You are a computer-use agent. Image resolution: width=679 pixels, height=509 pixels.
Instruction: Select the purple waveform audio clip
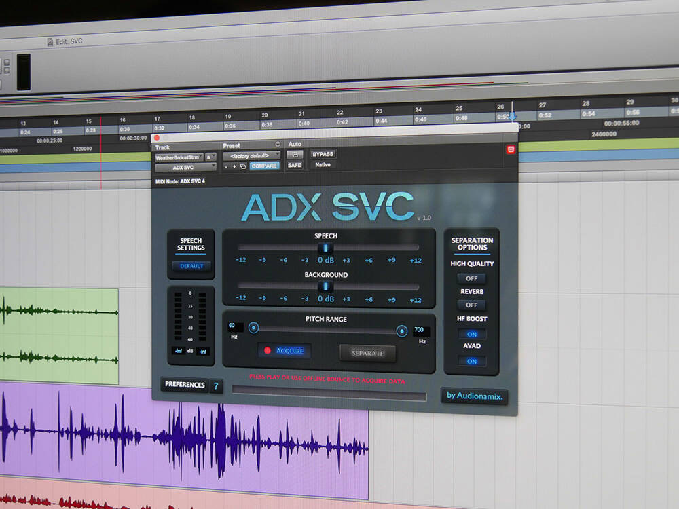[x=184, y=439]
